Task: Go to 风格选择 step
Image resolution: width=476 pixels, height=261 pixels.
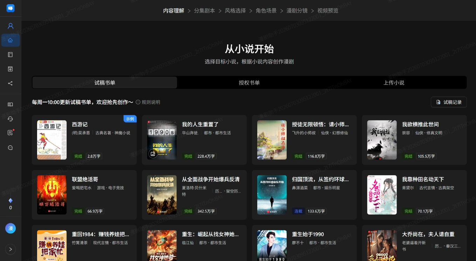Action: pyautogui.click(x=235, y=10)
